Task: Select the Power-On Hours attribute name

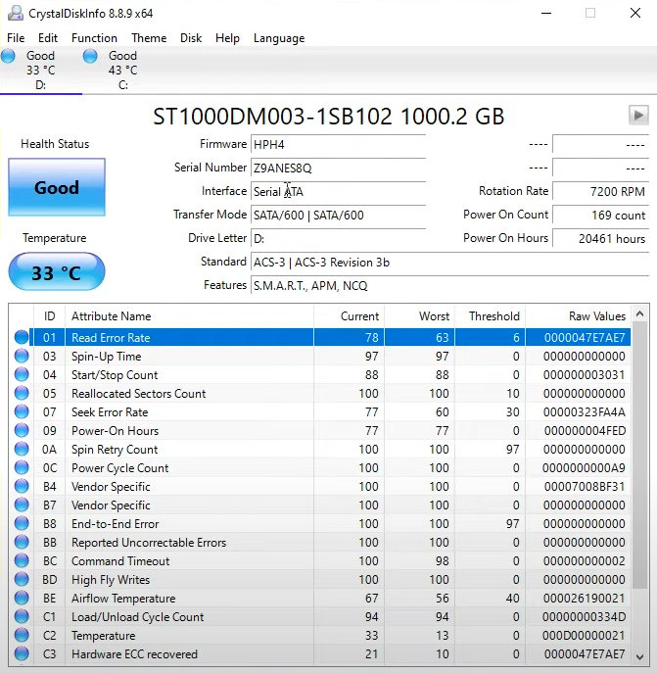Action: click(116, 431)
